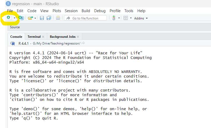This screenshot has height=128, width=211.
Task: Open the Debug menu
Action: (x=100, y=11)
